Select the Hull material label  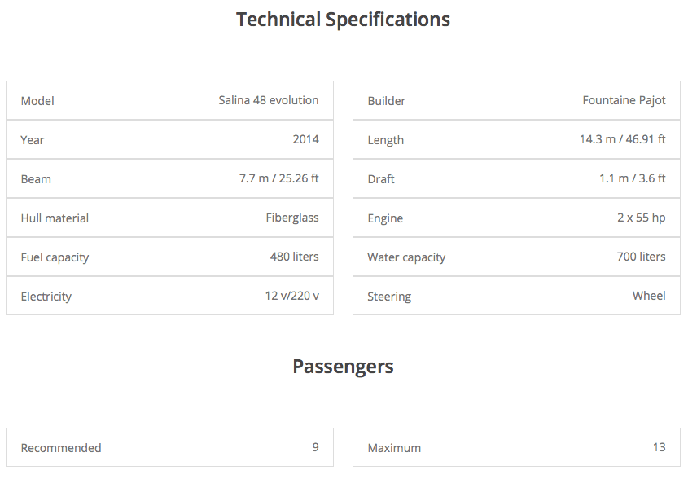click(55, 218)
